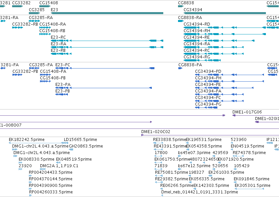Click the CG33282-RB transcript label
279x197 pixels.
pos(25,24)
